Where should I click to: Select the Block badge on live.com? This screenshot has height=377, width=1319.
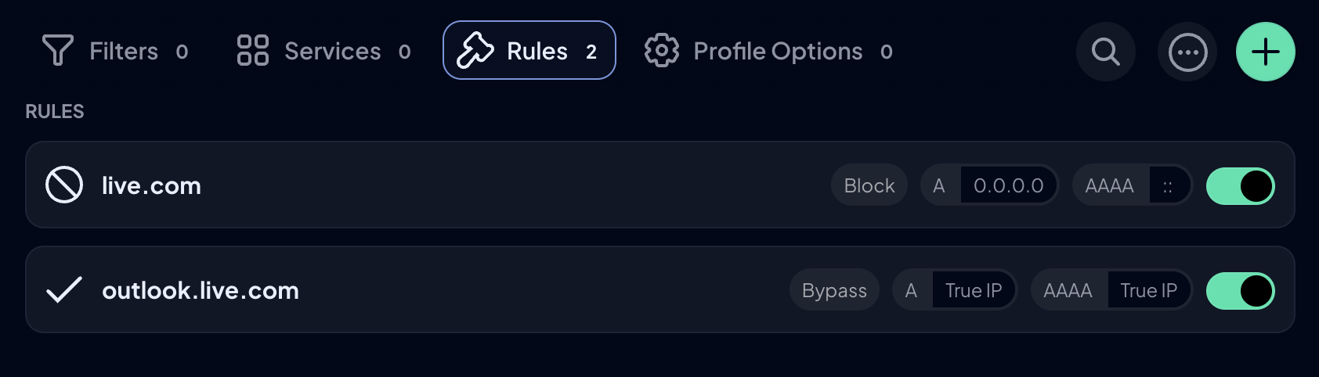click(869, 185)
